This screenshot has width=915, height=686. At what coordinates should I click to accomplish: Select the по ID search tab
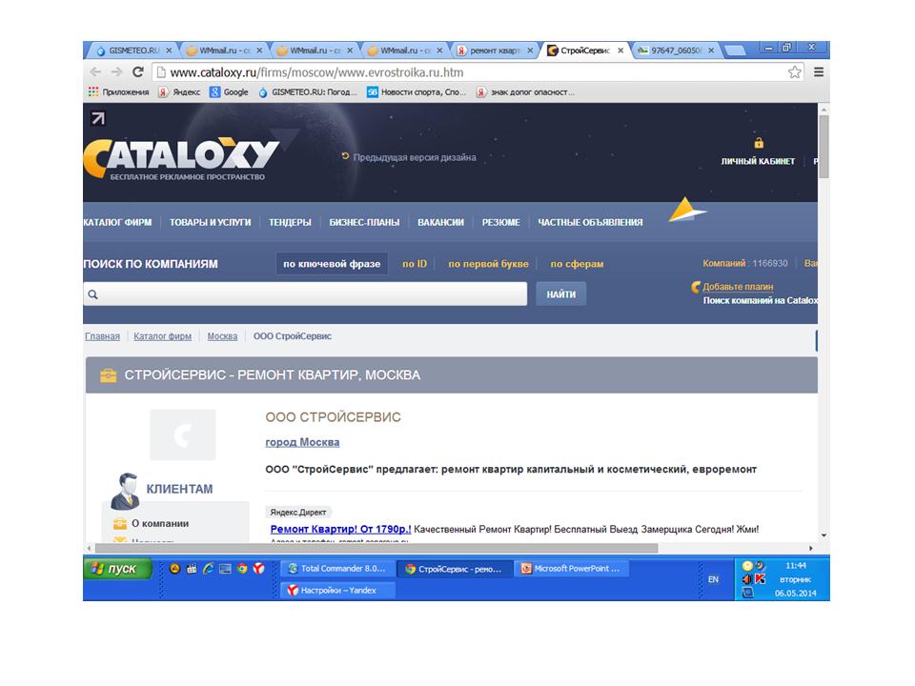(415, 264)
